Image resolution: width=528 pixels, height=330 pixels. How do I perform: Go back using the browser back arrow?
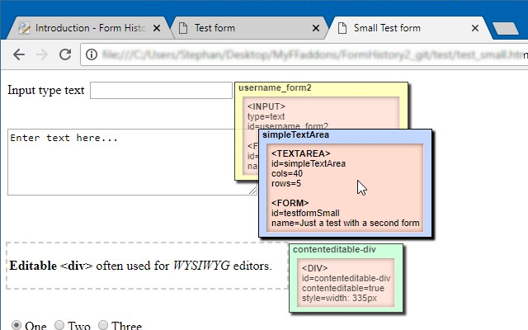19,54
